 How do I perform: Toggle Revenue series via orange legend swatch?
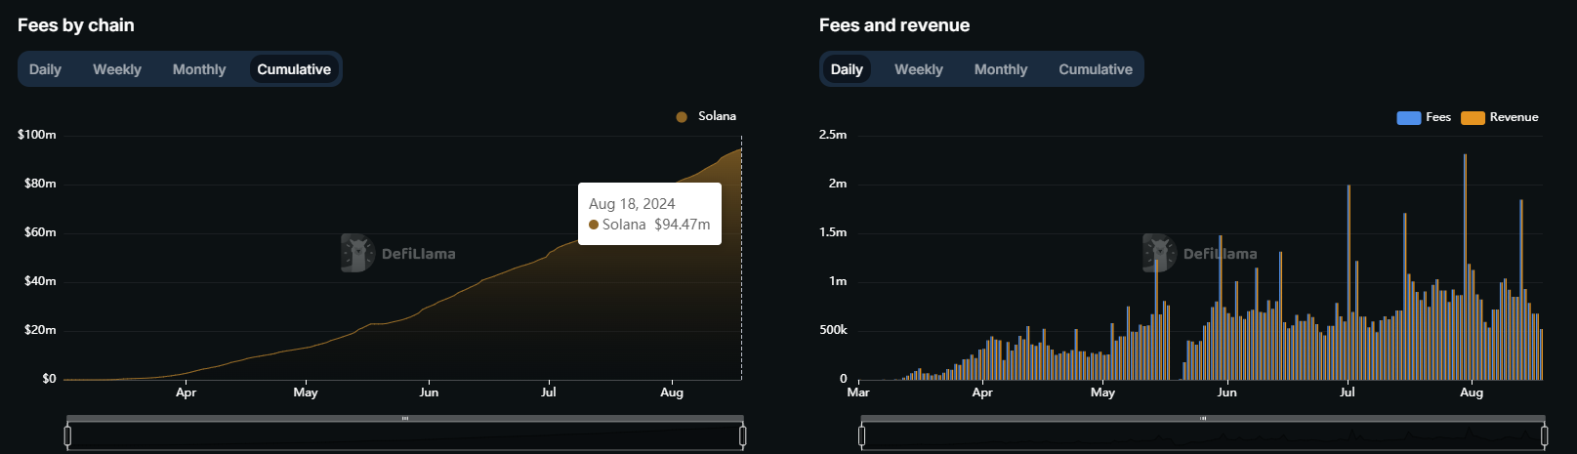click(x=1473, y=118)
